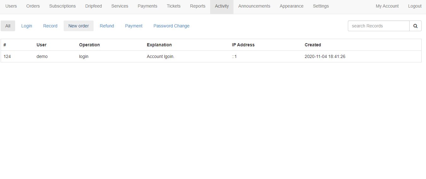
Task: Open the Settings nav item
Action: pos(321,6)
